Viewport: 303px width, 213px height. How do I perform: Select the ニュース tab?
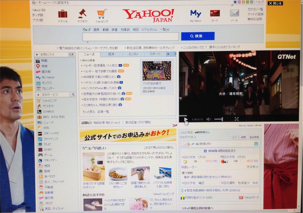89,54
